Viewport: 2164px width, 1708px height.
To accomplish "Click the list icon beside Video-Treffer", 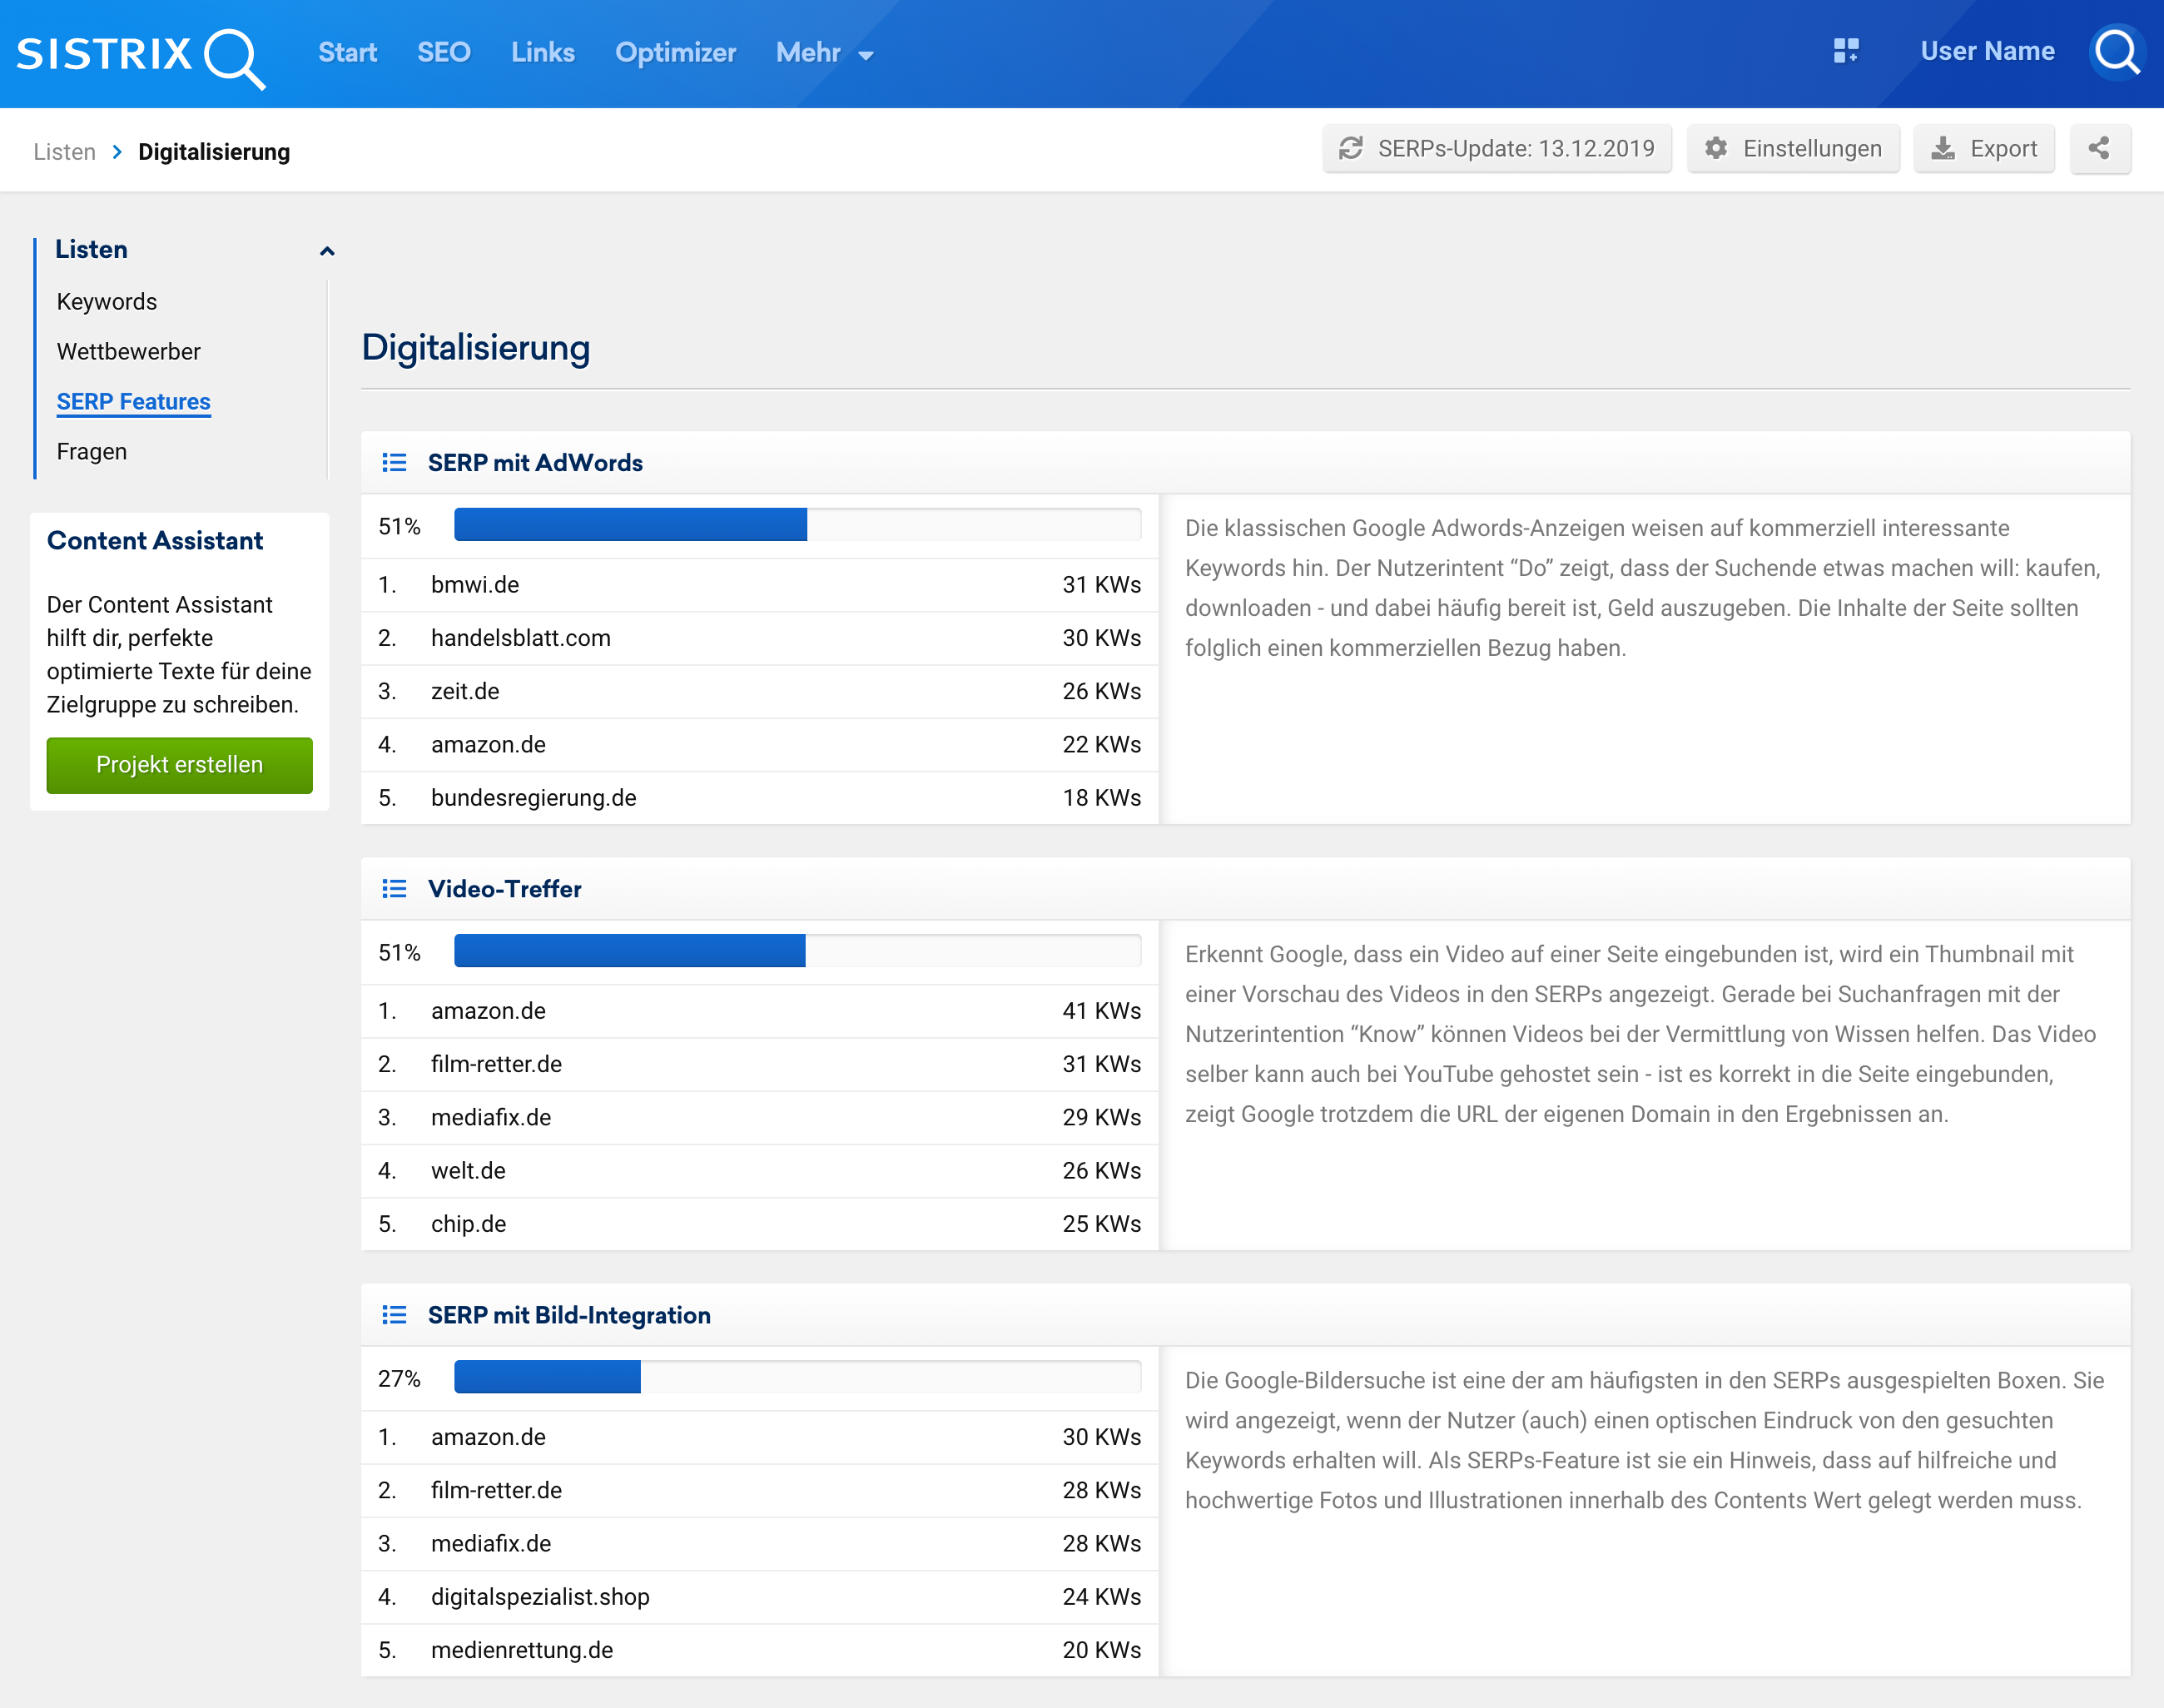I will coord(394,889).
